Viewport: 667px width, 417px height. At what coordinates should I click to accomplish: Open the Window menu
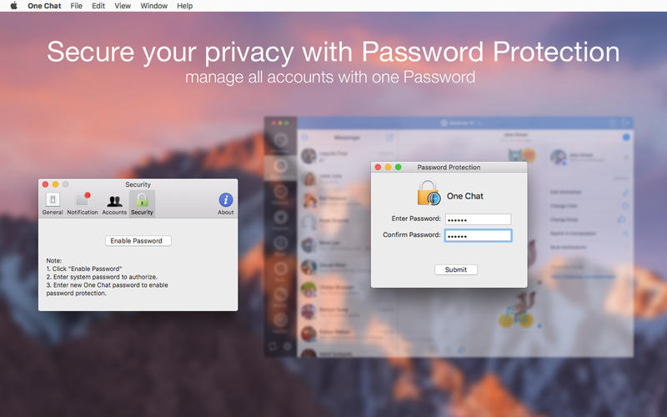point(154,6)
